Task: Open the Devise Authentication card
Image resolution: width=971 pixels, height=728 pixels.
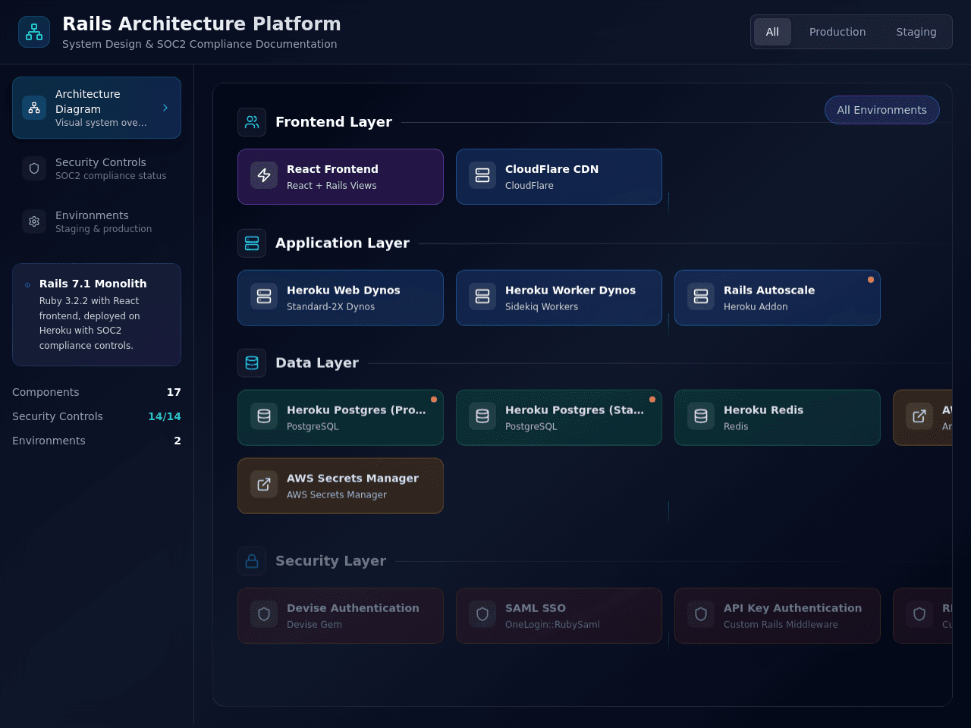Action: (341, 616)
